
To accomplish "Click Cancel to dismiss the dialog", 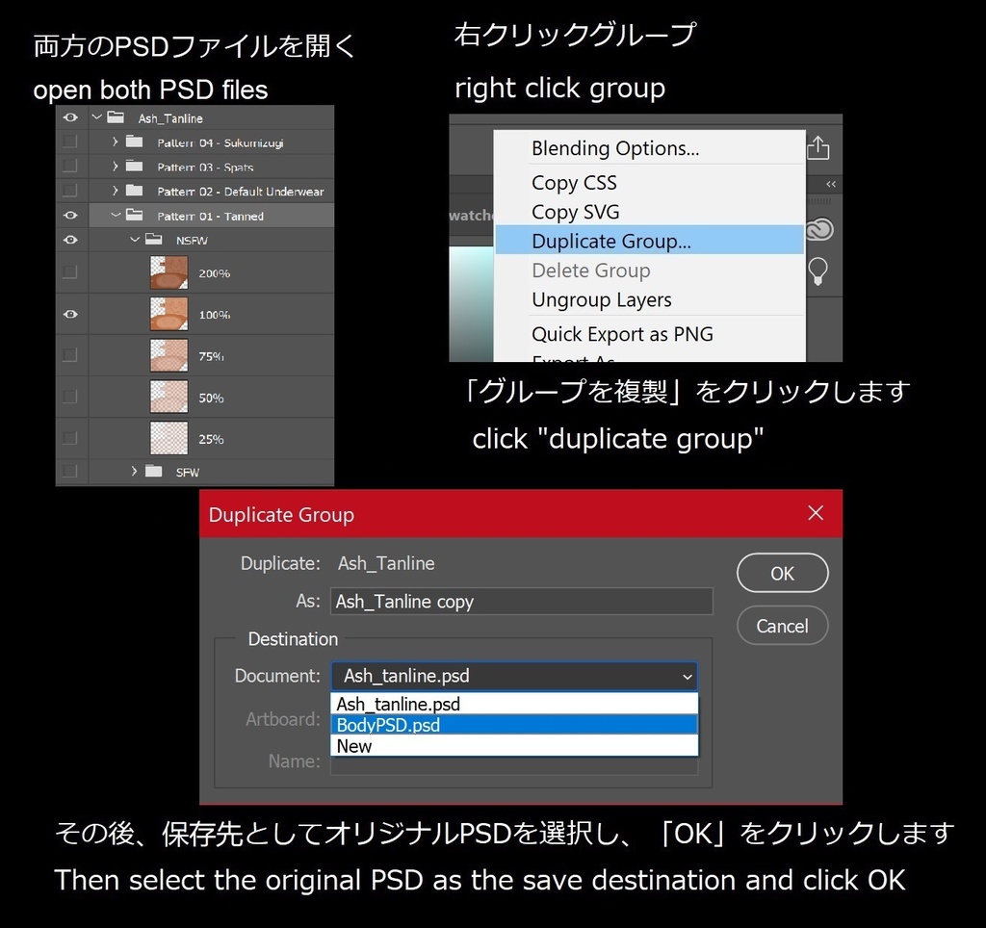I will [x=781, y=626].
